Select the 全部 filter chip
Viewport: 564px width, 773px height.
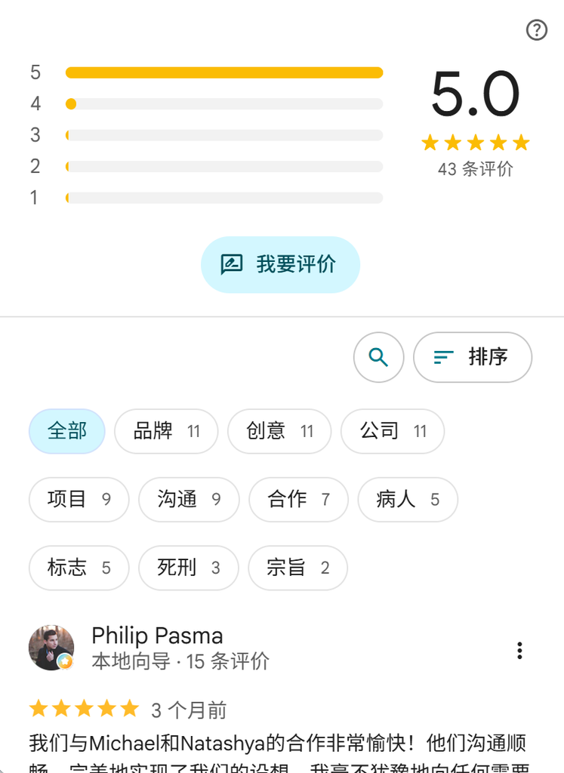[67, 431]
